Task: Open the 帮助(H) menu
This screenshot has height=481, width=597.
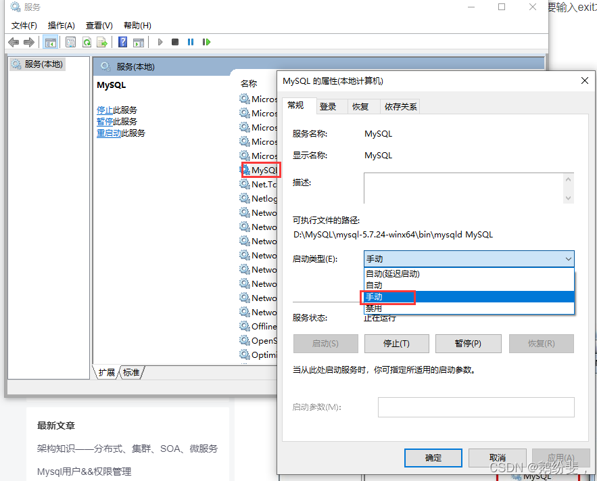Action: pos(137,26)
